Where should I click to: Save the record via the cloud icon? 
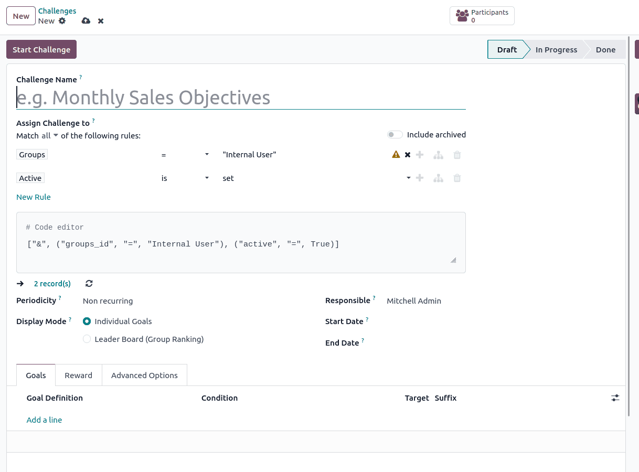(x=85, y=21)
